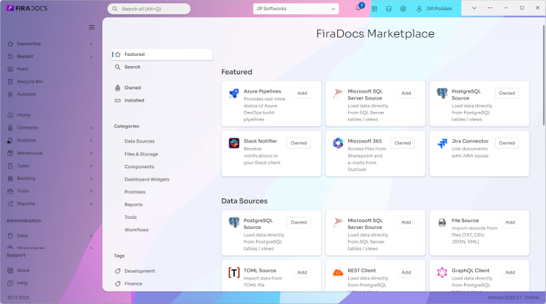The height and width of the screenshot is (304, 546).
Task: Go to Home in the sidebar
Action: click(24, 115)
